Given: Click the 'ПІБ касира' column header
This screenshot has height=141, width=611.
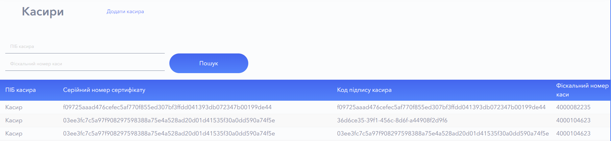Looking at the screenshot, I should click(x=21, y=90).
